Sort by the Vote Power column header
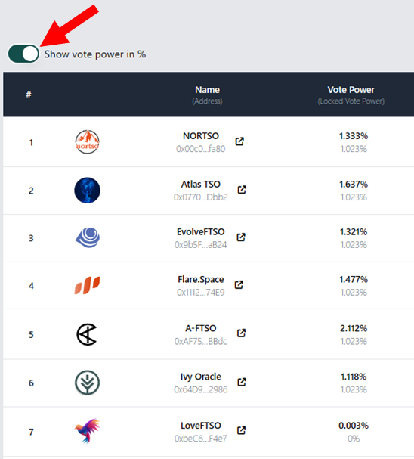 pyautogui.click(x=351, y=90)
